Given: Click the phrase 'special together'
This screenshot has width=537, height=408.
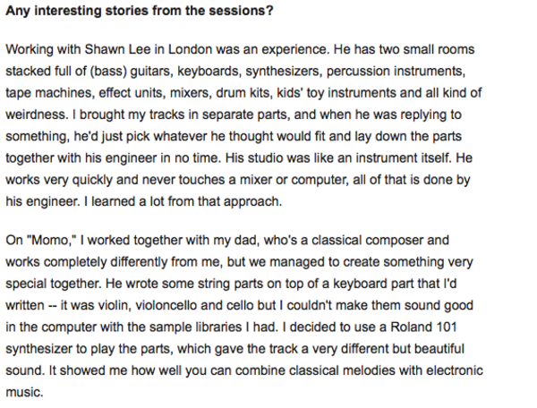Looking at the screenshot, I should 54,284.
